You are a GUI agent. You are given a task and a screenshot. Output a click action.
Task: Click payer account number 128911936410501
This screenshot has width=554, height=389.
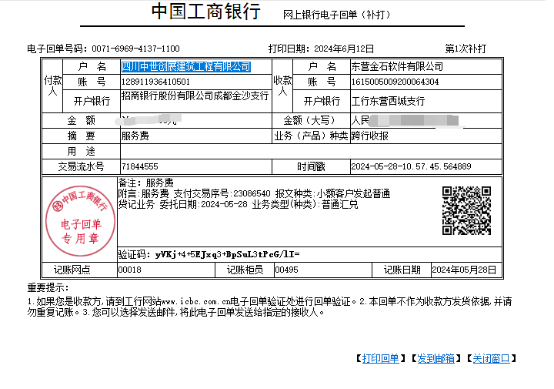click(x=155, y=82)
